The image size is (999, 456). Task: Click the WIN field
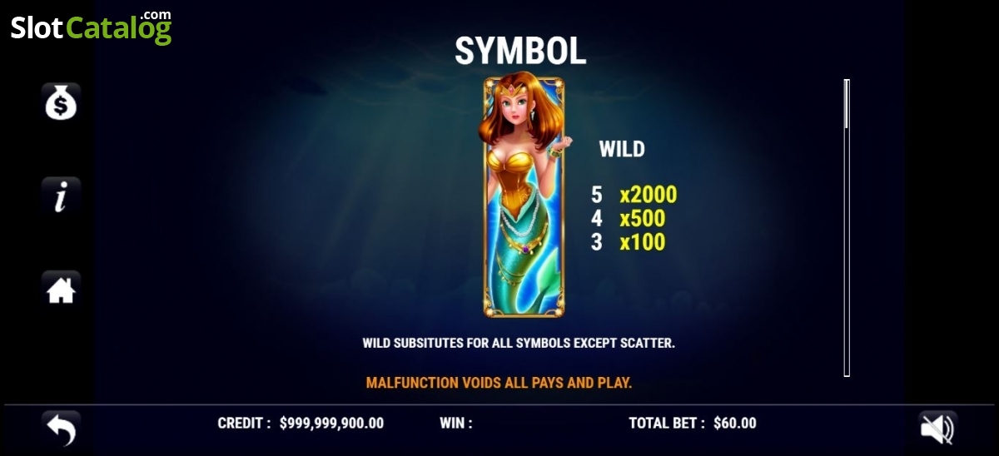[x=456, y=423]
